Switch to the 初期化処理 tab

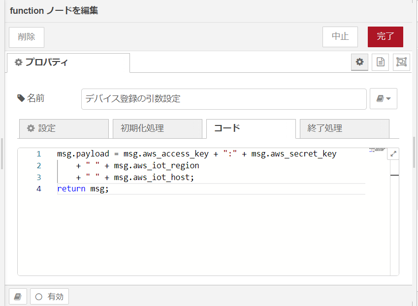pos(157,128)
